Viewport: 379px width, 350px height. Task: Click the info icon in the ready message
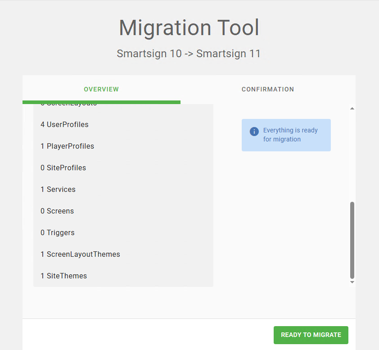pyautogui.click(x=254, y=132)
